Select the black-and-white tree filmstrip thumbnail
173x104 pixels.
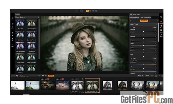107,85
